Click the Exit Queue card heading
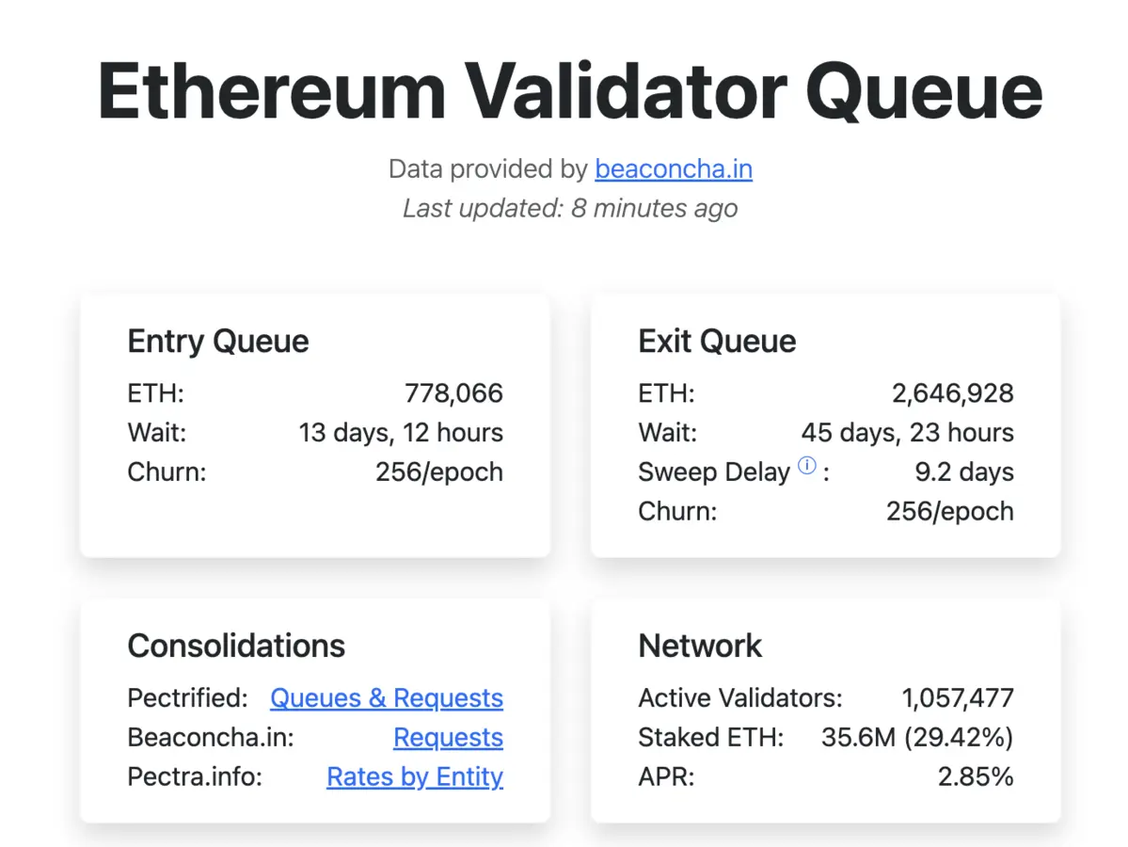 717,341
